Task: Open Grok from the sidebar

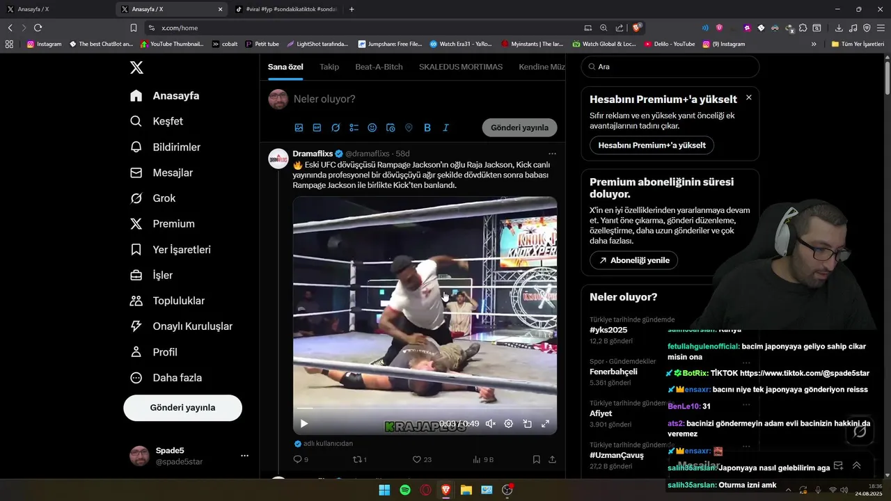Action: (153, 198)
